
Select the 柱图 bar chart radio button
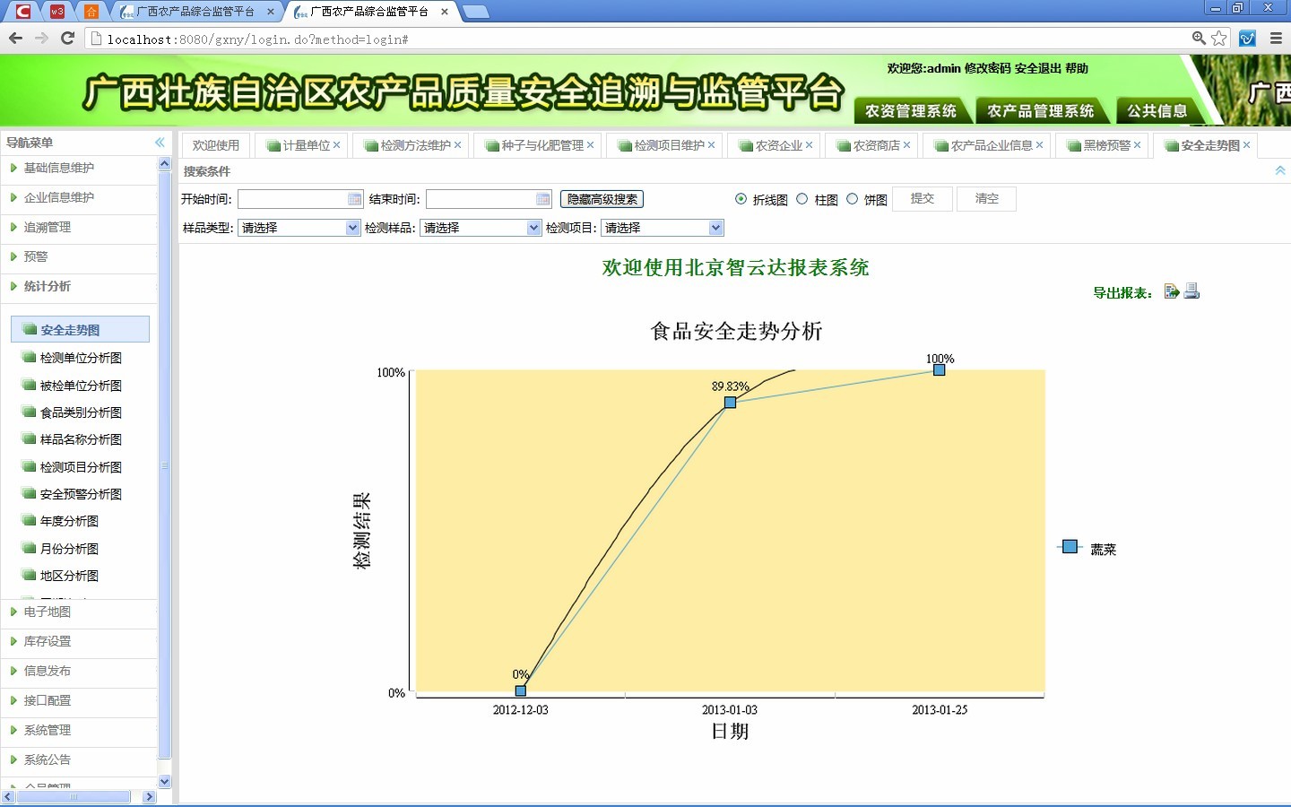point(802,199)
